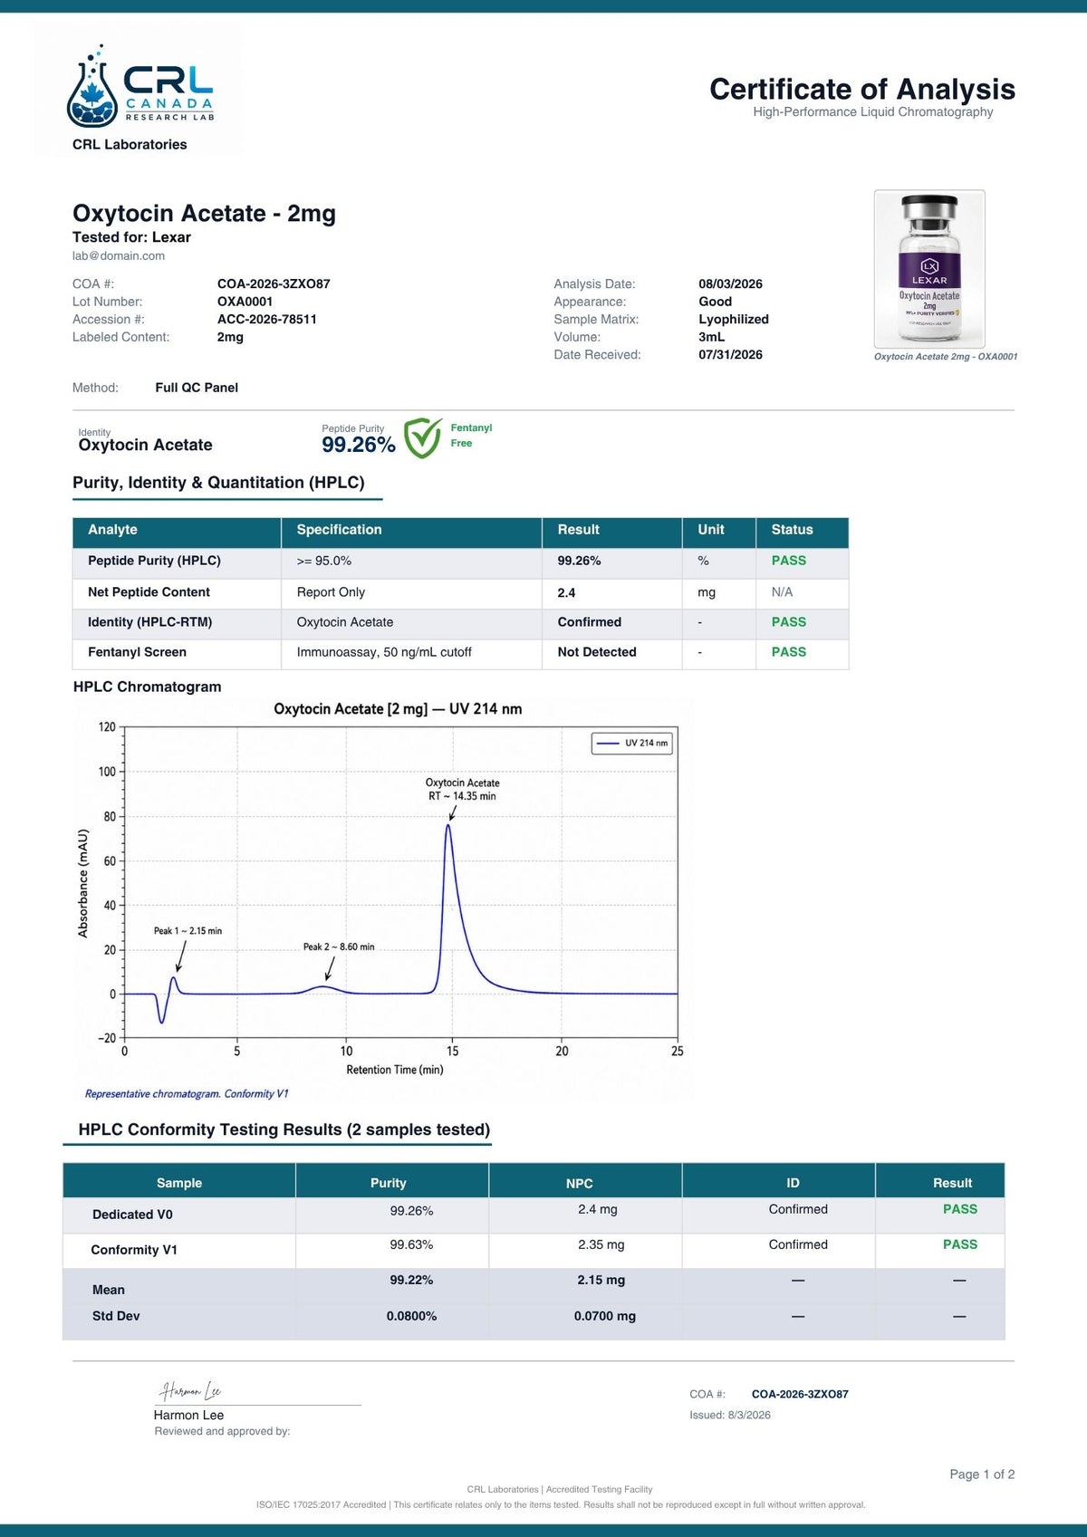Click the Page 1 of 2 indicator
This screenshot has height=1537, width=1087.
(x=982, y=1475)
